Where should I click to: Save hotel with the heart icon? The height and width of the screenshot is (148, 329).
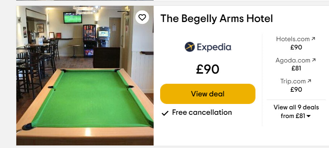pos(142,17)
